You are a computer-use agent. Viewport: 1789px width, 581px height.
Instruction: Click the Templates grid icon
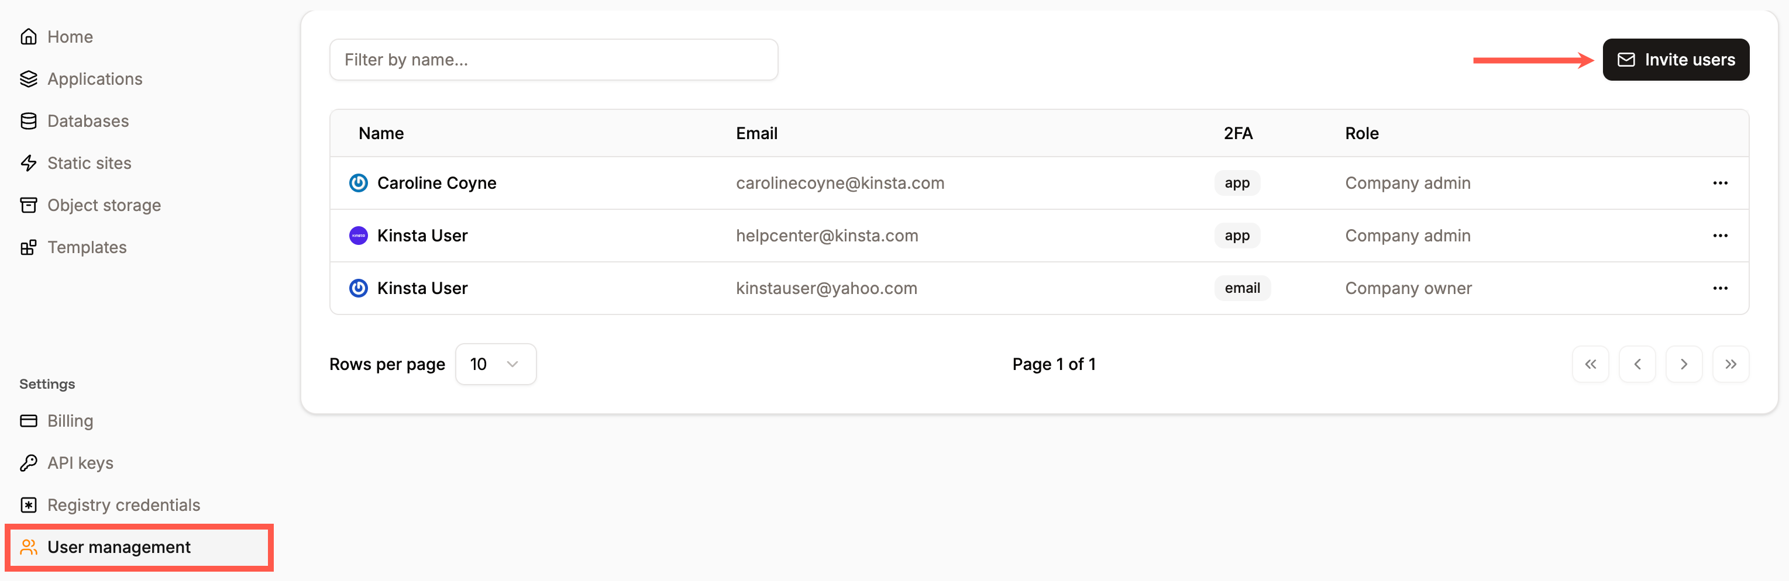click(x=29, y=247)
